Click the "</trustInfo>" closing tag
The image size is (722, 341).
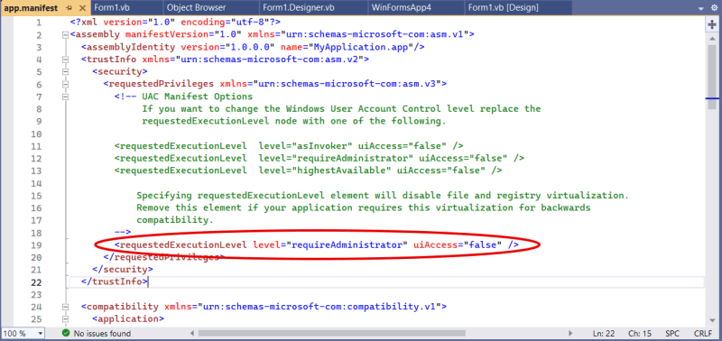(115, 282)
